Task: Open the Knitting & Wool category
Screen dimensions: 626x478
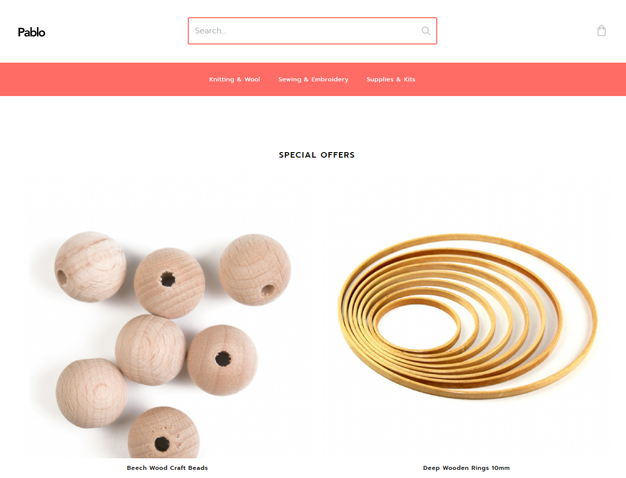Action: [234, 79]
